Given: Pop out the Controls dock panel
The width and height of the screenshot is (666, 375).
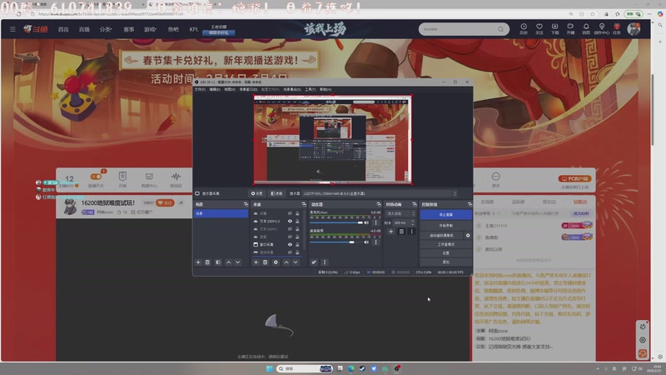Looking at the screenshot, I should pos(470,204).
